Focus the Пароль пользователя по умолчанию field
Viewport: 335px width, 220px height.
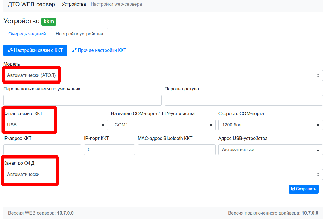tap(82, 100)
